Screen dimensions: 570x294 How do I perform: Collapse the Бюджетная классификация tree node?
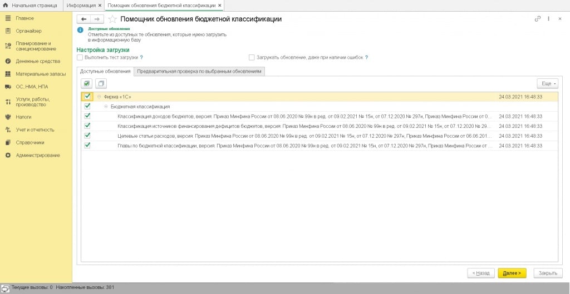pyautogui.click(x=106, y=106)
